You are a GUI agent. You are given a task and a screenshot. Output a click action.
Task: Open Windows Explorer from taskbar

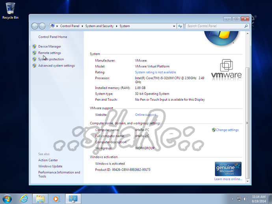point(40,198)
